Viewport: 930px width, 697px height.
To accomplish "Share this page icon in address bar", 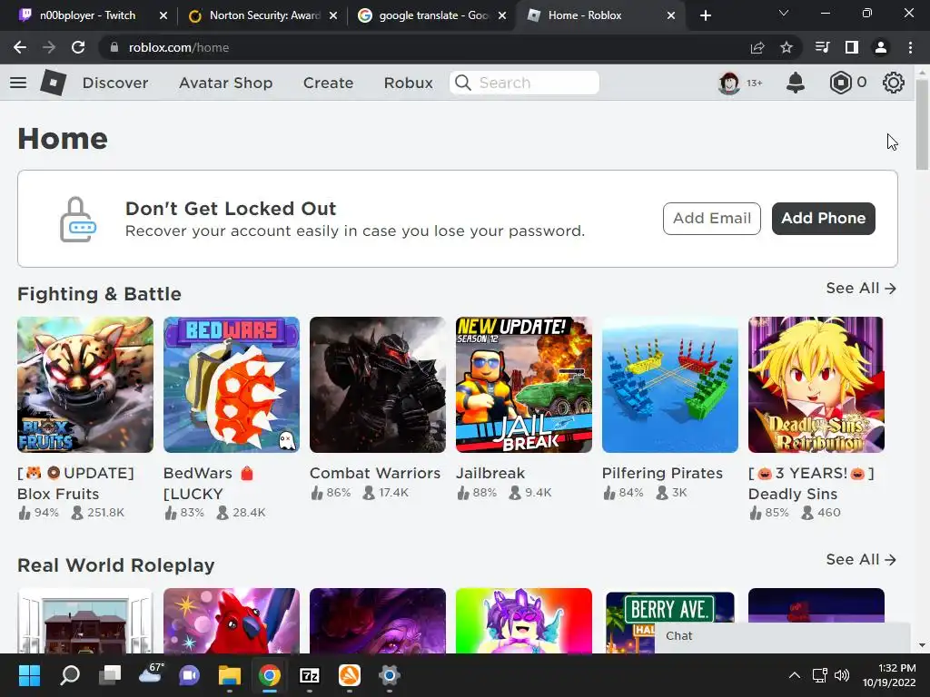I will tap(757, 47).
